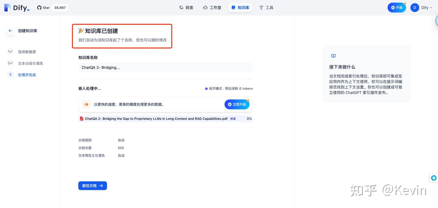Viewport: 438px width, 208px height.
Task: Click the 文本预定义与清洗 label
Action: (x=92, y=155)
